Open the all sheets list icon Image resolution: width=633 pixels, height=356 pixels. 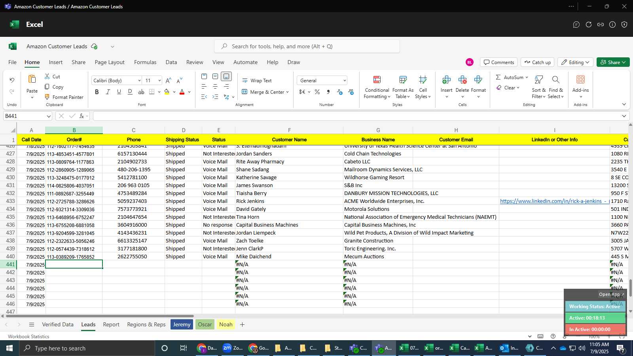pos(32,324)
